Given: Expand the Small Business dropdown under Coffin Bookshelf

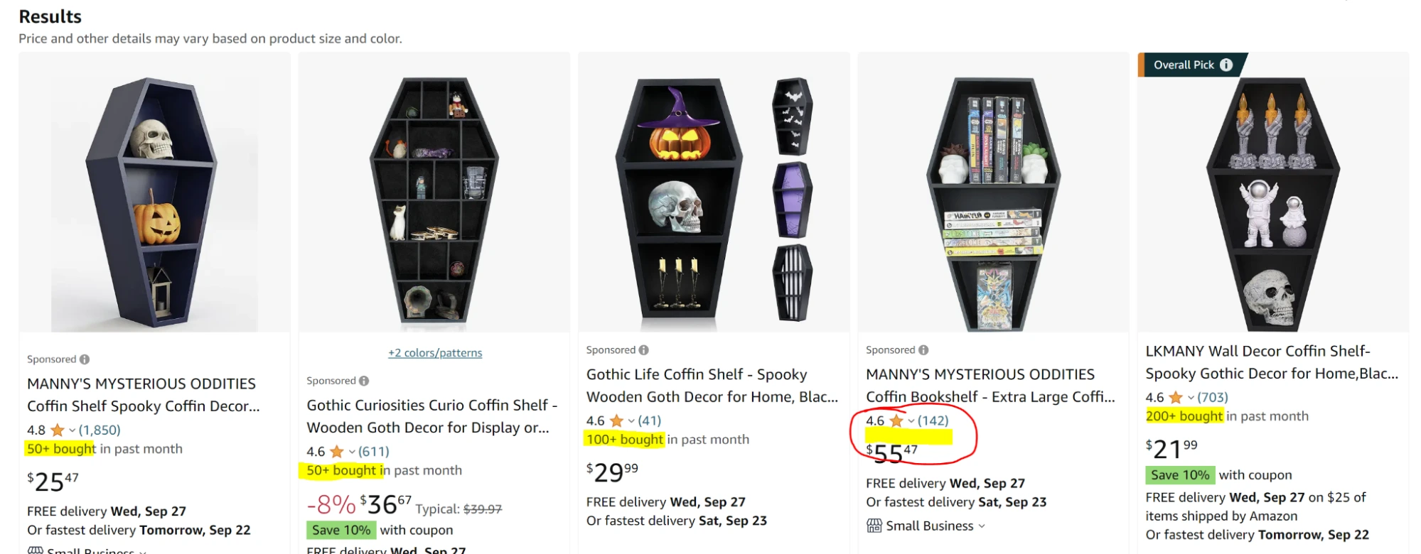Looking at the screenshot, I should click(x=982, y=526).
